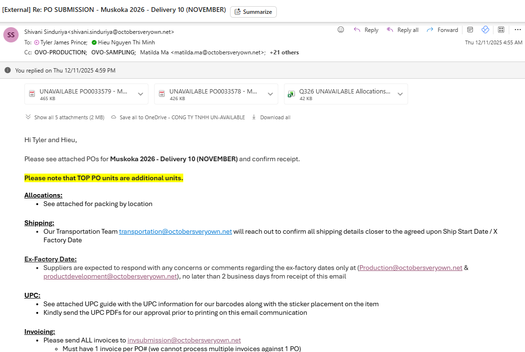Viewport: 525px width, 352px height.
Task: Open the apps grid icon
Action: [x=501, y=30]
